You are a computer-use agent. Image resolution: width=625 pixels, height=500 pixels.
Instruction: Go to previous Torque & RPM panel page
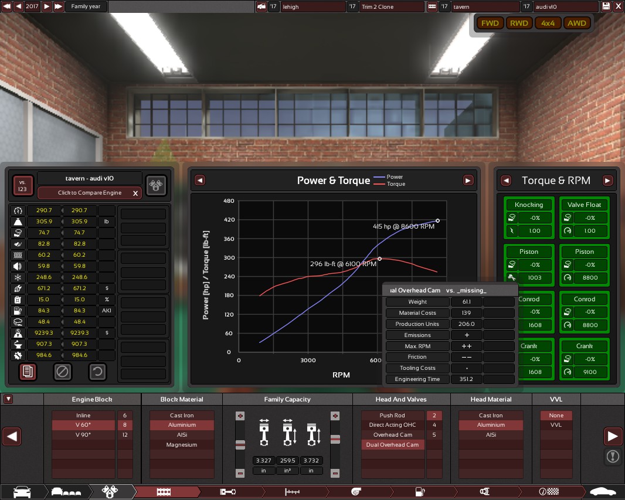point(508,181)
